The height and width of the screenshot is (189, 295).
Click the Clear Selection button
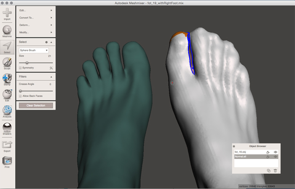point(36,106)
